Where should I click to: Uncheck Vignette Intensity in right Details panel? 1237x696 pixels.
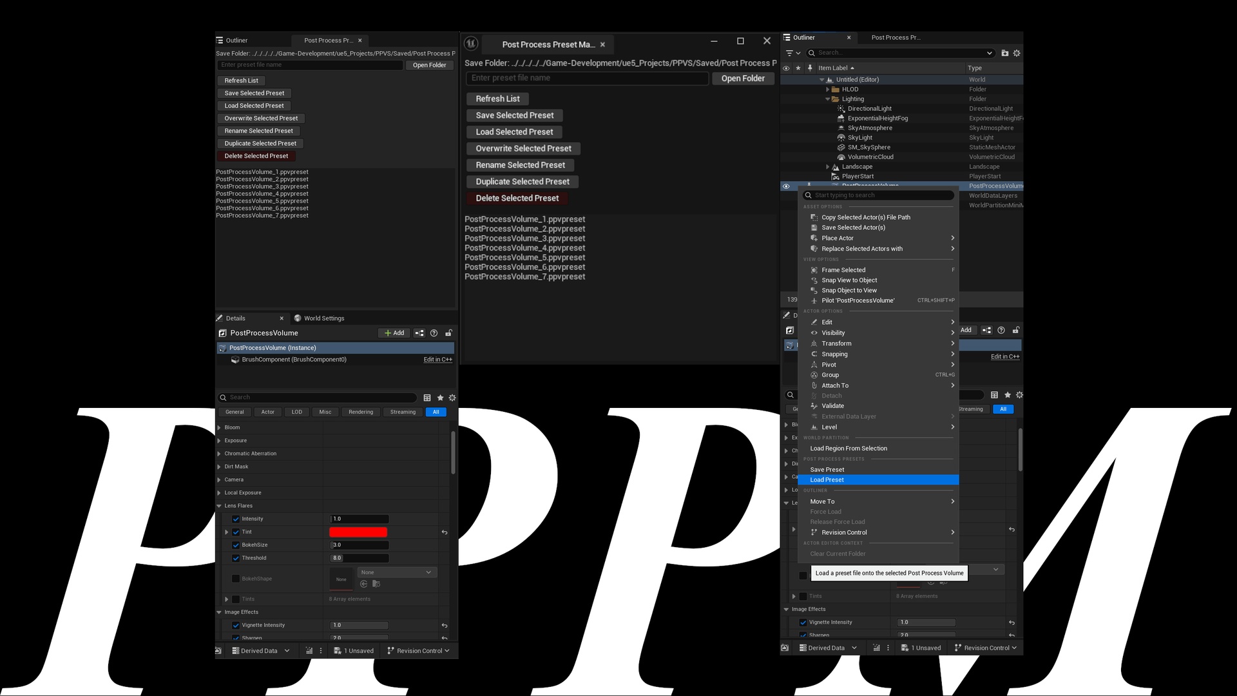coord(803,623)
